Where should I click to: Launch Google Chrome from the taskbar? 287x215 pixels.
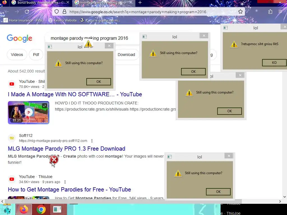pos(41,209)
